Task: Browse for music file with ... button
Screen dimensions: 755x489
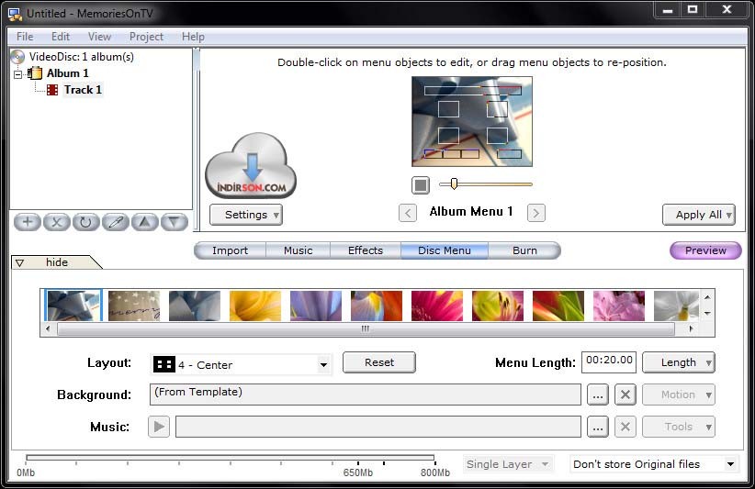Action: point(598,427)
